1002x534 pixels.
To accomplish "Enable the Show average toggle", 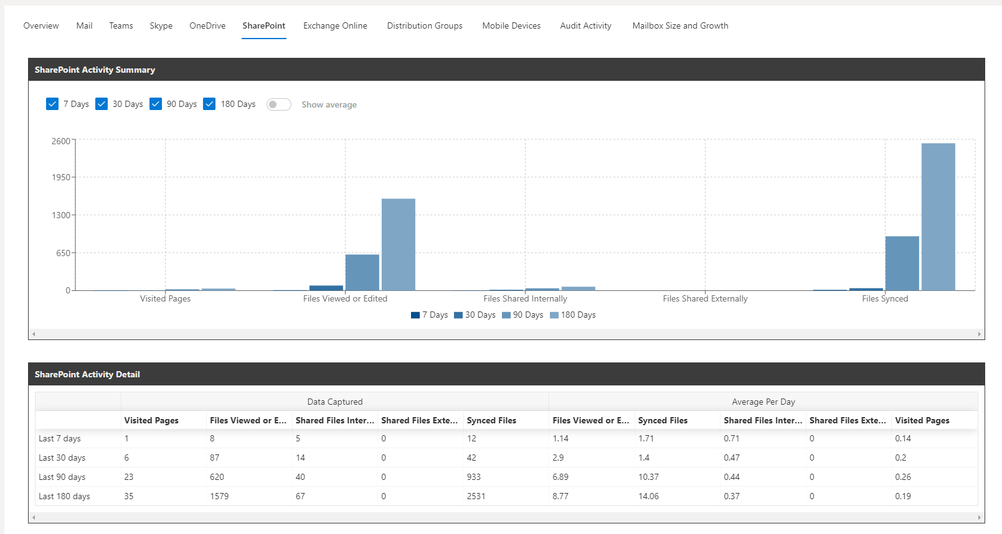I will (278, 104).
